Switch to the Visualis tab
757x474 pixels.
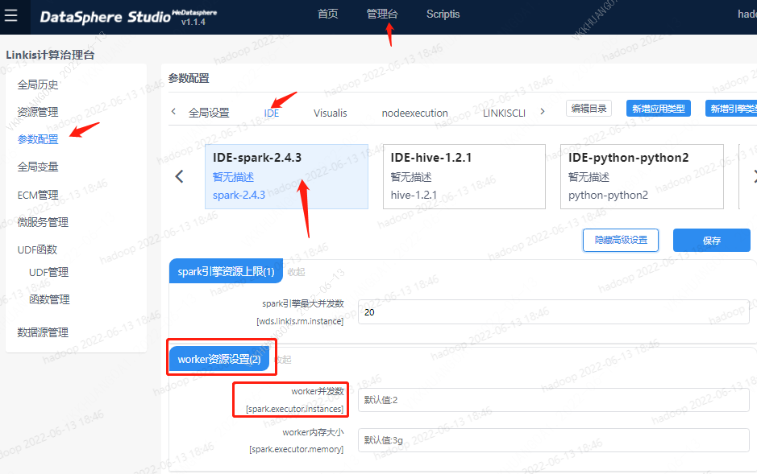[330, 113]
